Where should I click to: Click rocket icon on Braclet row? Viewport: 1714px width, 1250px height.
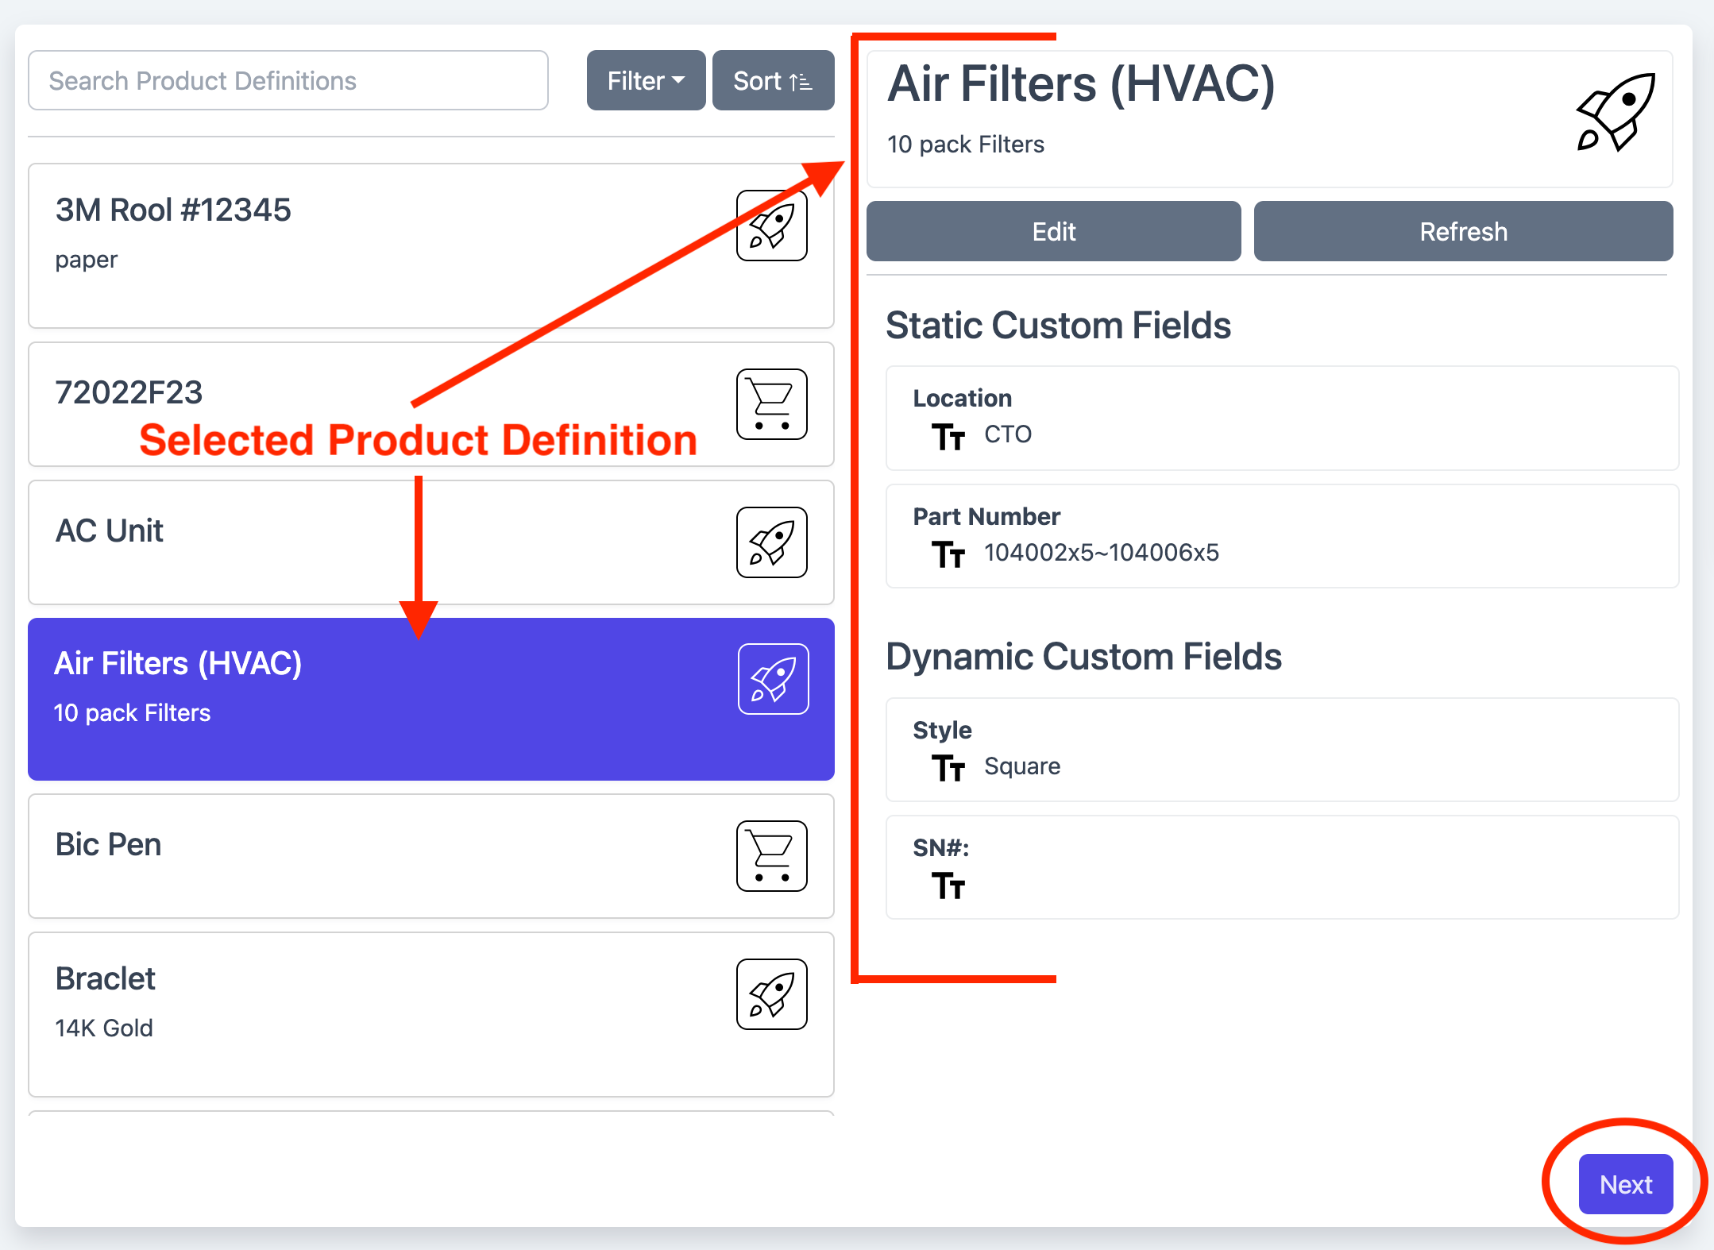coord(771,994)
